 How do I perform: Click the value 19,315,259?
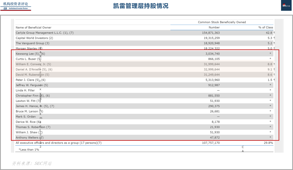[212, 38]
